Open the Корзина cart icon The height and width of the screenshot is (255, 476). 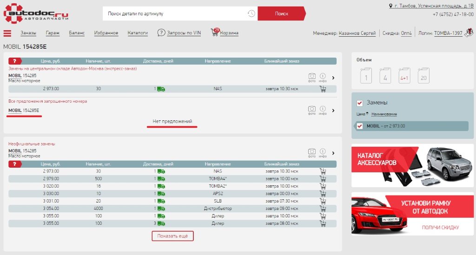215,32
